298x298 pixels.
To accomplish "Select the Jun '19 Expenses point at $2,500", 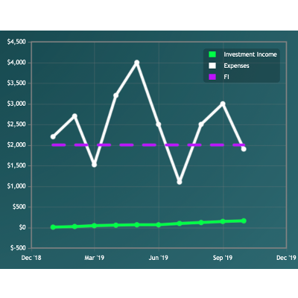I will pyautogui.click(x=159, y=124).
